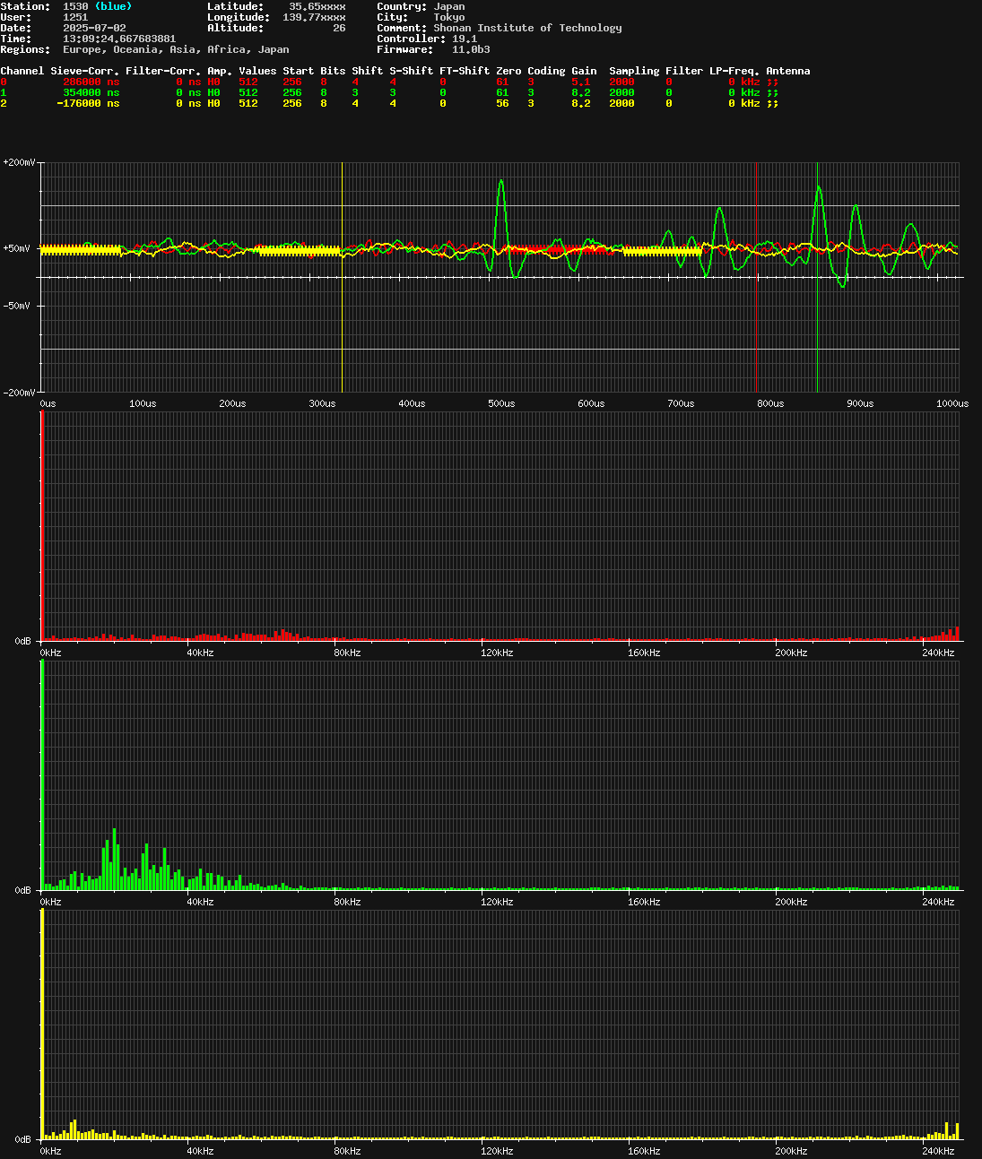Click the Sieve-Corr. column header

point(85,71)
